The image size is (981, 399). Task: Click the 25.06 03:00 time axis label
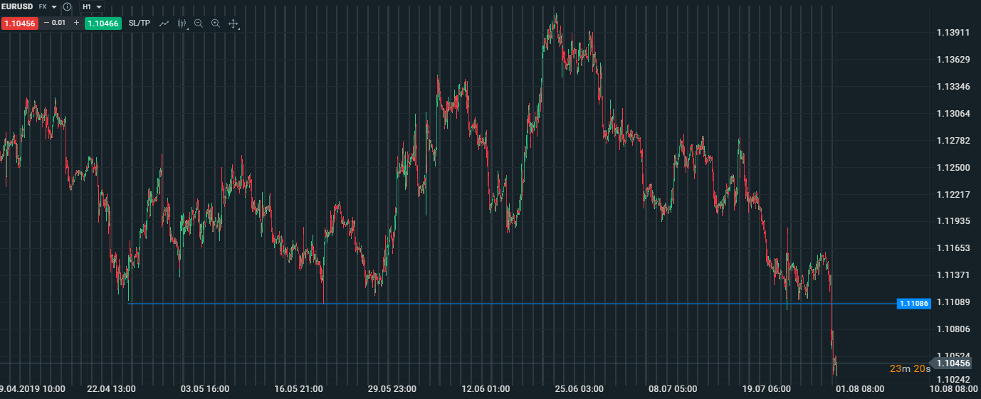pos(579,389)
